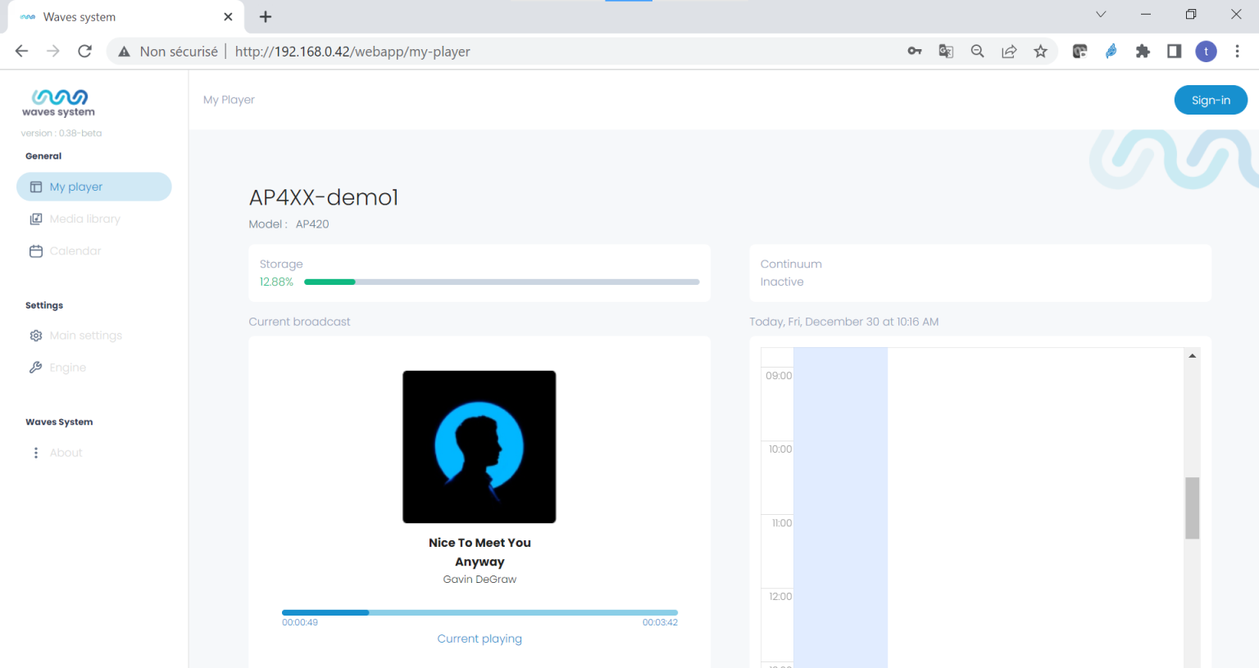Reload the current page

coord(84,52)
